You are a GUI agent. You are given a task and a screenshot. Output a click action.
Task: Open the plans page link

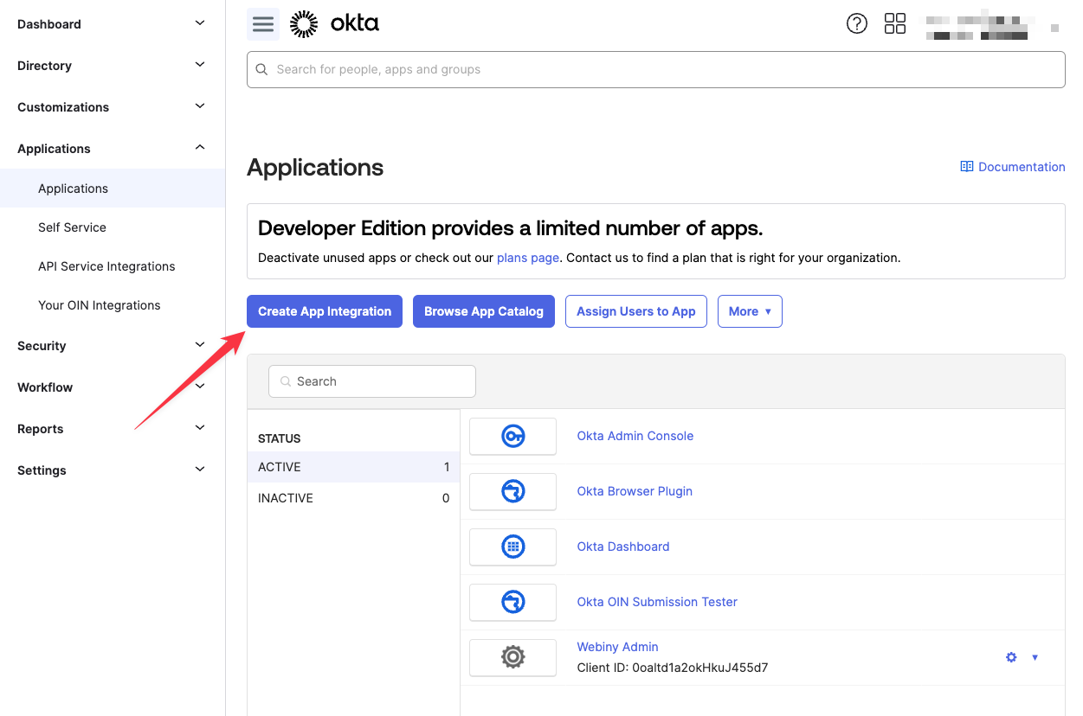tap(527, 258)
